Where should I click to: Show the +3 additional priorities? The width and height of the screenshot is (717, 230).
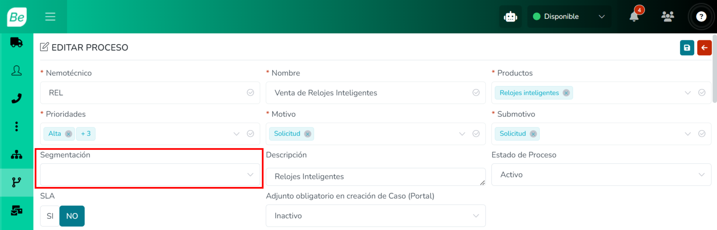pos(86,134)
